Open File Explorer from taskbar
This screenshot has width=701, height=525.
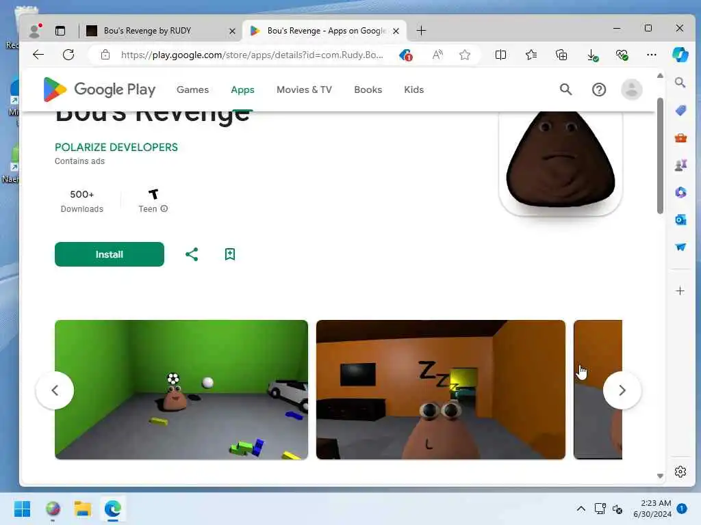(x=83, y=509)
